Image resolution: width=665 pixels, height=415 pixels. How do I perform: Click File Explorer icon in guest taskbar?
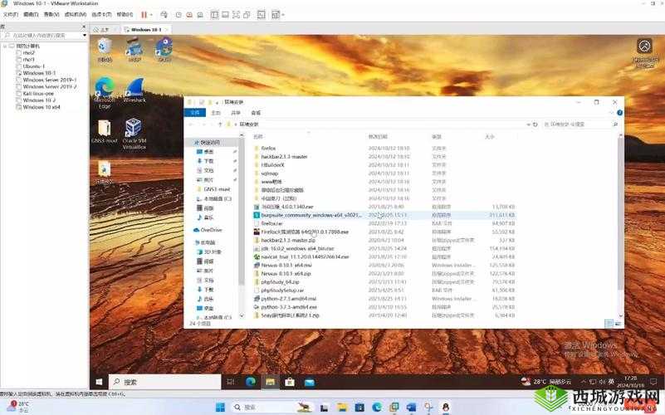click(x=269, y=382)
